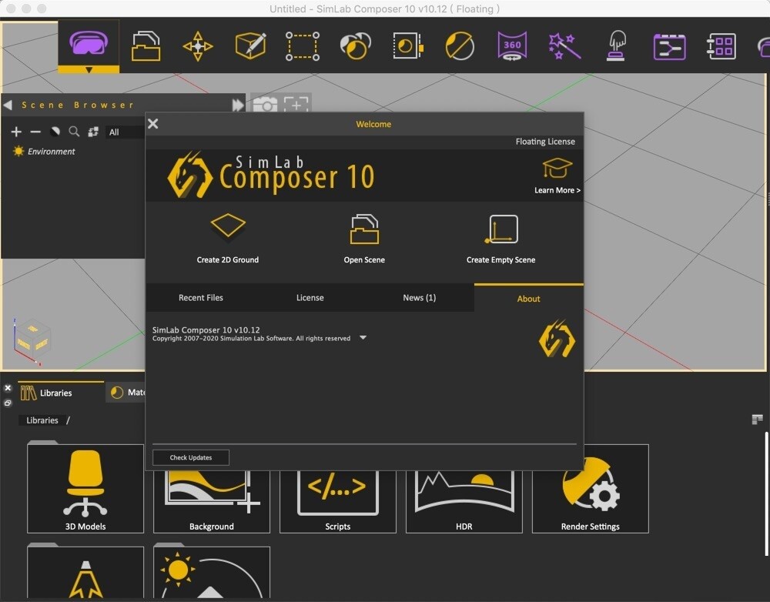Click the libraries panel vertical scrollbar
This screenshot has width=770, height=602.
(765, 493)
